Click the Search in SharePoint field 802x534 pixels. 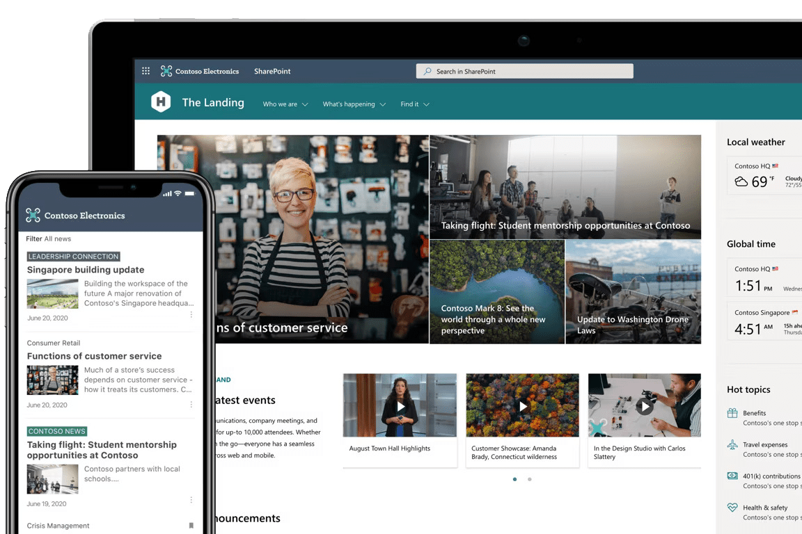(525, 71)
